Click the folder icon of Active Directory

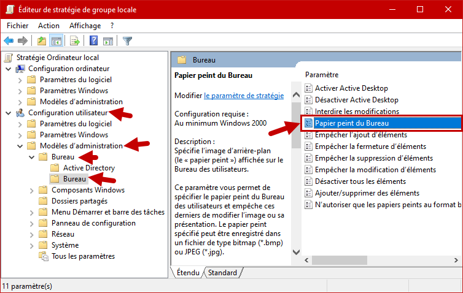[55, 168]
